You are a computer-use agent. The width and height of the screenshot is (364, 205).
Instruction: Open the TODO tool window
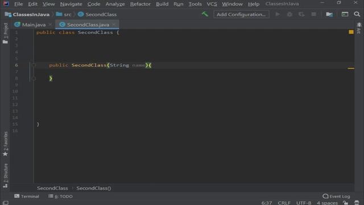[x=60, y=196]
